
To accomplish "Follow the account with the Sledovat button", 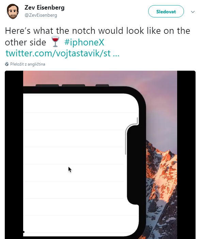I will pos(166,11).
